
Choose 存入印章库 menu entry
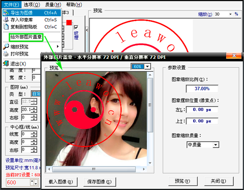pyautogui.click(x=32, y=20)
